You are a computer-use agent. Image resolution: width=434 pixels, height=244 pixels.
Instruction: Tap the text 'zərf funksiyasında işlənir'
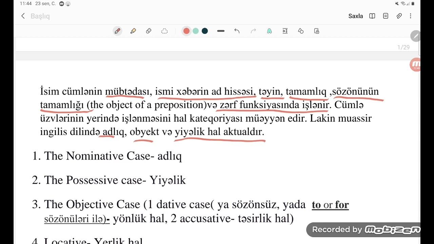click(x=274, y=105)
